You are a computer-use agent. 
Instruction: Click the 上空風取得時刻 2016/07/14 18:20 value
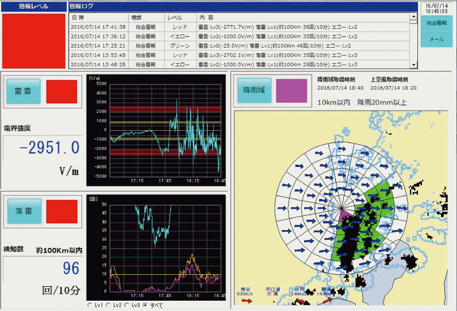pyautogui.click(x=393, y=88)
